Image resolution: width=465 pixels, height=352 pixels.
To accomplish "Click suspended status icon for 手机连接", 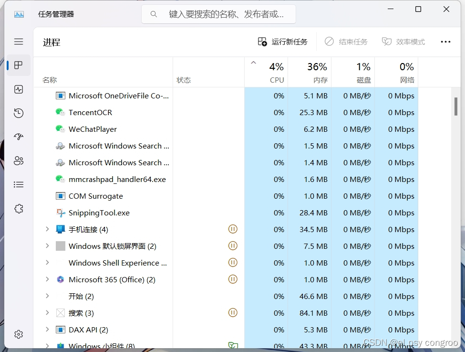I will 233,229.
